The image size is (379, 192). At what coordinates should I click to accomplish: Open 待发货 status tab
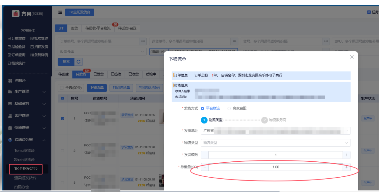(81, 74)
